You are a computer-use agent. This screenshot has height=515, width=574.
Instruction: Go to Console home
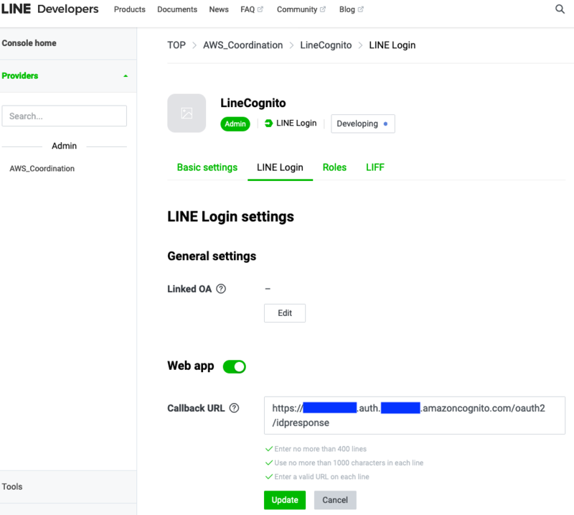[x=29, y=43]
